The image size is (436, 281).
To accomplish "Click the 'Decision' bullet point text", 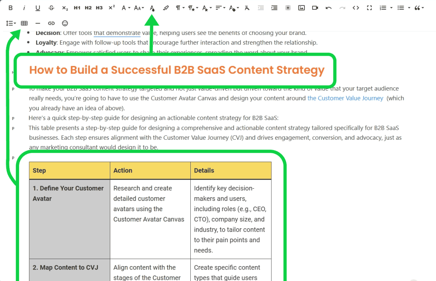I will click(x=171, y=33).
